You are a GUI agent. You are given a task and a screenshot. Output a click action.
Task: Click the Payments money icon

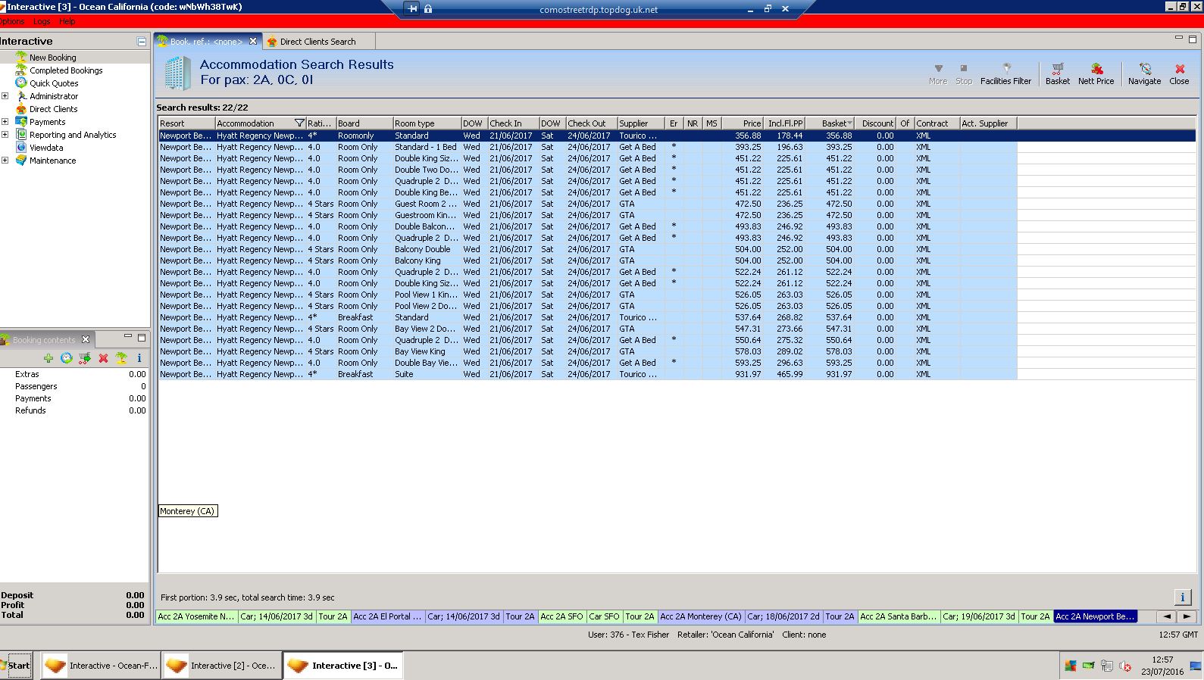[21, 122]
